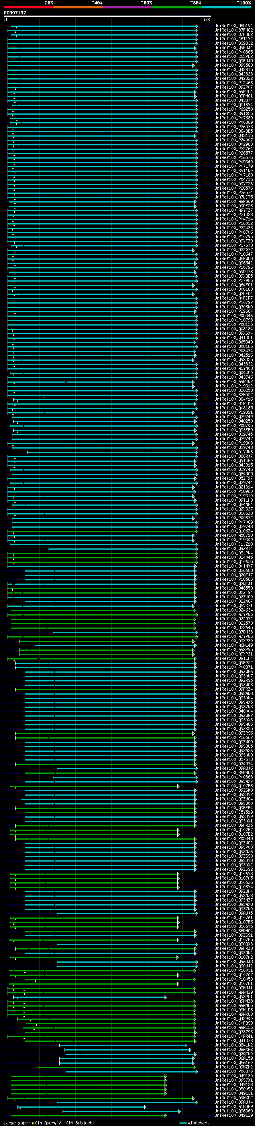Select the UniRef100_P19309 label

pos(233,540)
